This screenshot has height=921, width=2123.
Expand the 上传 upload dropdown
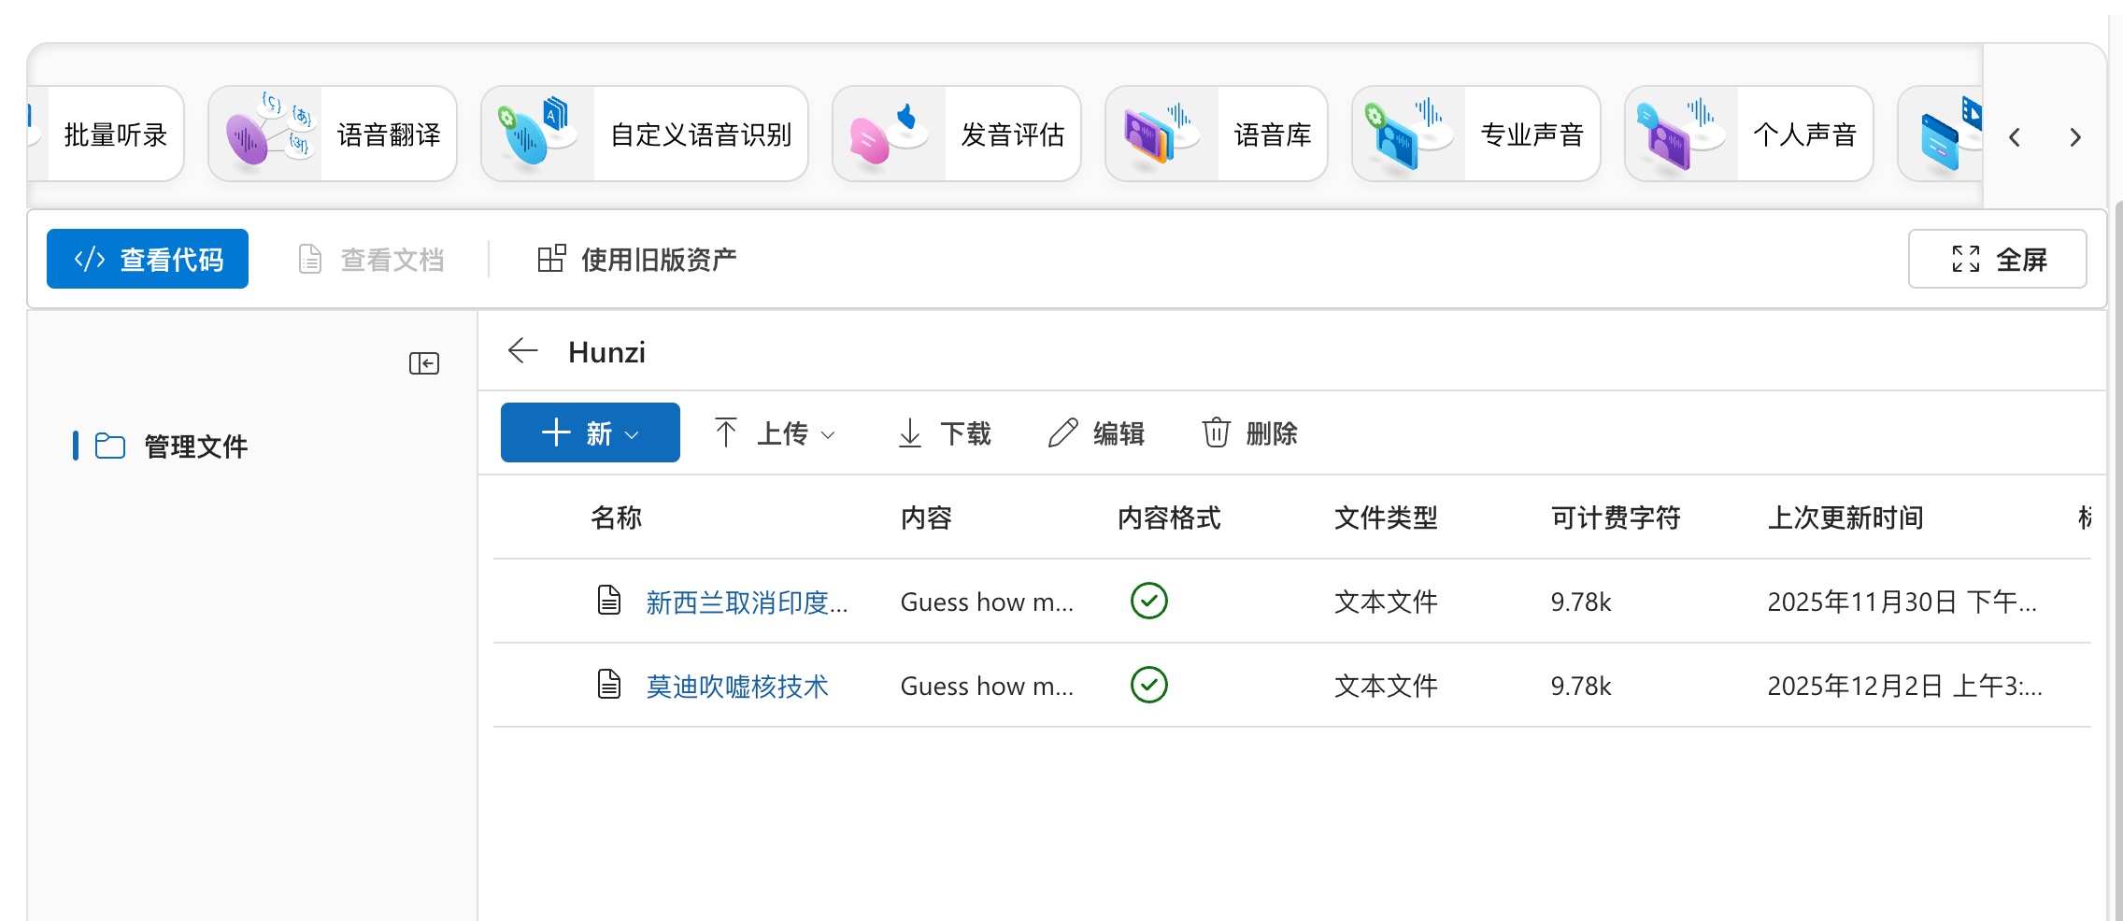click(x=775, y=432)
